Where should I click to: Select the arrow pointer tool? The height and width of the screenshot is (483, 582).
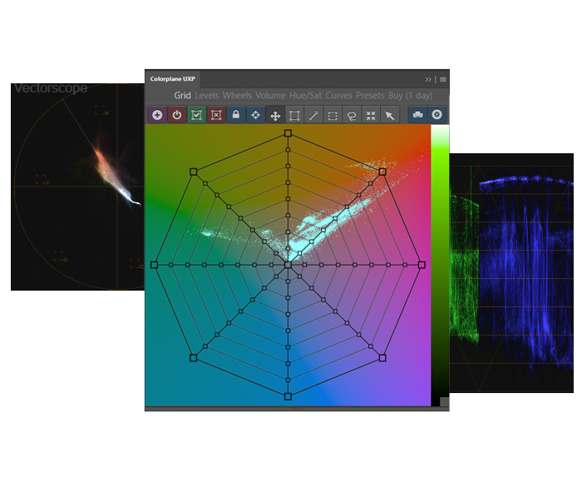pyautogui.click(x=390, y=115)
